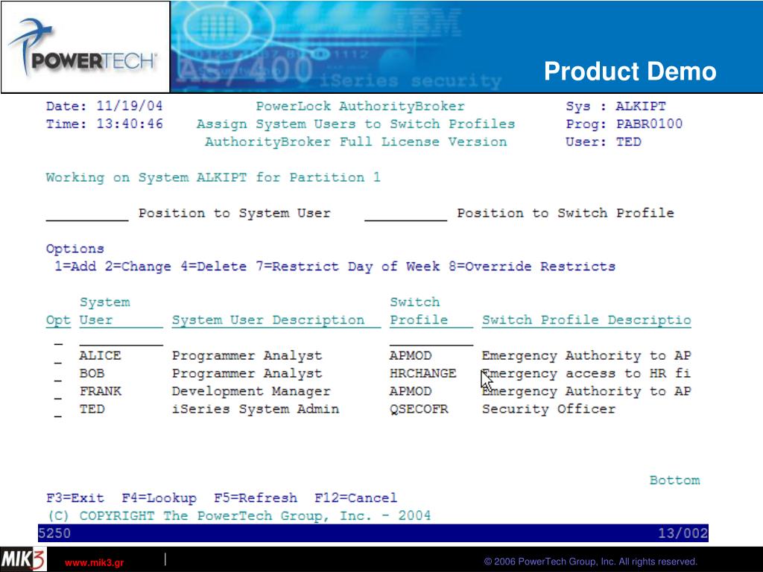This screenshot has width=763, height=572.
Task: Select the Opt field for TED row
Action: [x=58, y=411]
